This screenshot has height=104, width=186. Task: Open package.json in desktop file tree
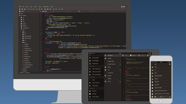pos(27,67)
